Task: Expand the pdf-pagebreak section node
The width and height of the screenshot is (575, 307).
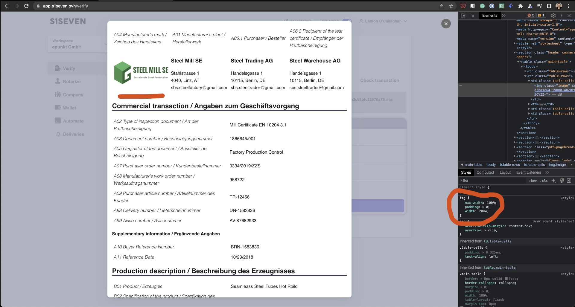Action: [x=514, y=147]
